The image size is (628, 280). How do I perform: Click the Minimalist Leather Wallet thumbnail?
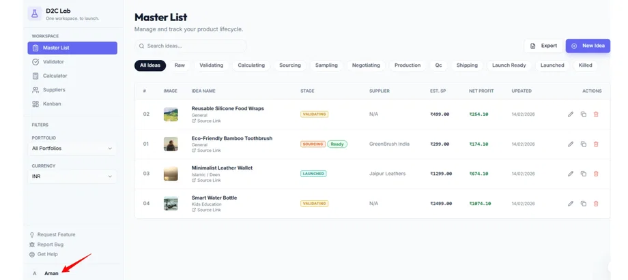pyautogui.click(x=171, y=174)
